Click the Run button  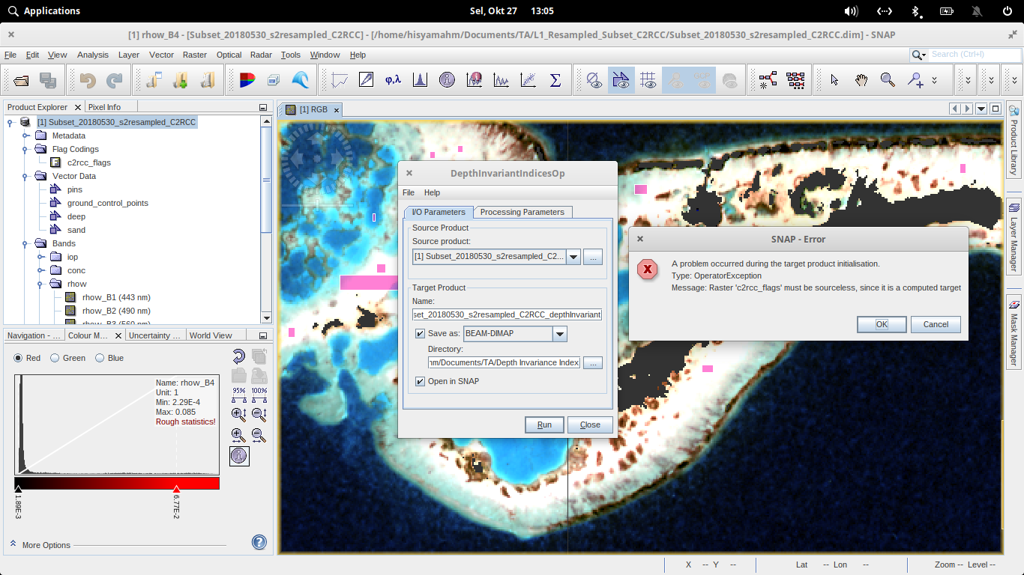(x=544, y=425)
